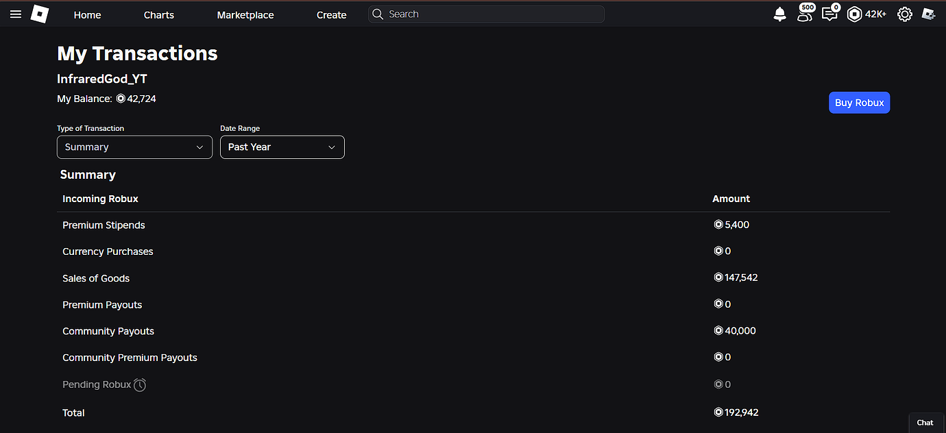Screen dimensions: 946x433
Task: Click the Sales of Goods row label
Action: click(96, 278)
